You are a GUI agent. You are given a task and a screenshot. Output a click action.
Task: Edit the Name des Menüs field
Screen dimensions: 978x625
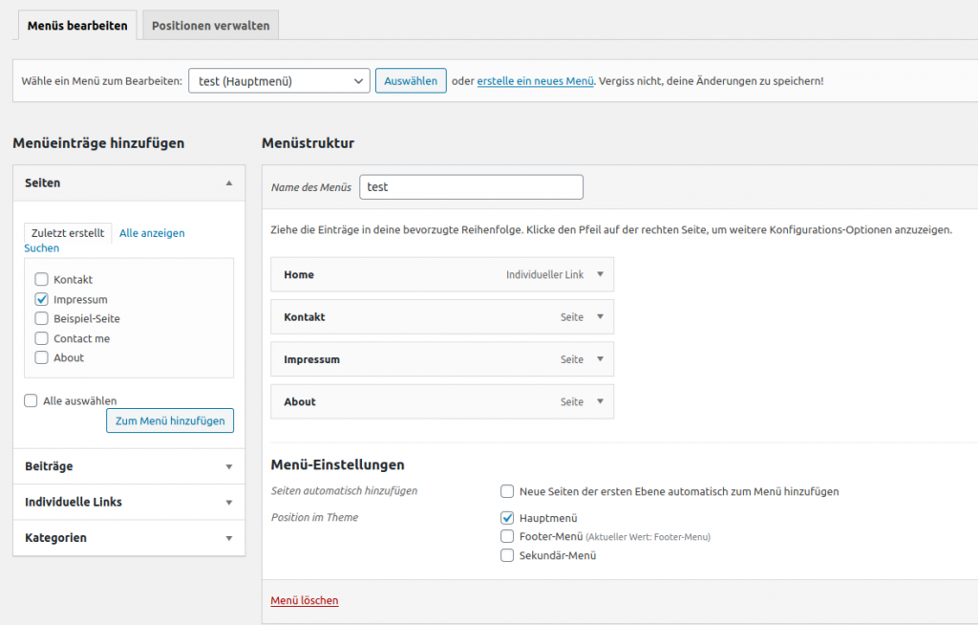[x=471, y=187]
